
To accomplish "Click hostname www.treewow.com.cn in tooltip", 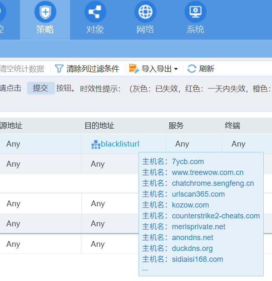I will coord(208,172).
